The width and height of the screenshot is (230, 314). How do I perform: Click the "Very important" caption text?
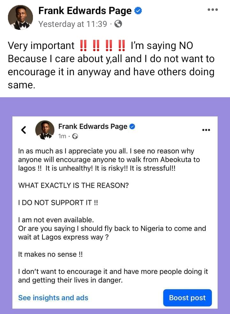pos(41,46)
